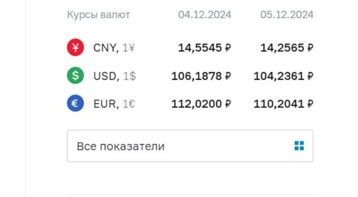The height and width of the screenshot is (197, 358).
Task: Select the 04.12.2024 date column header
Action: (204, 15)
